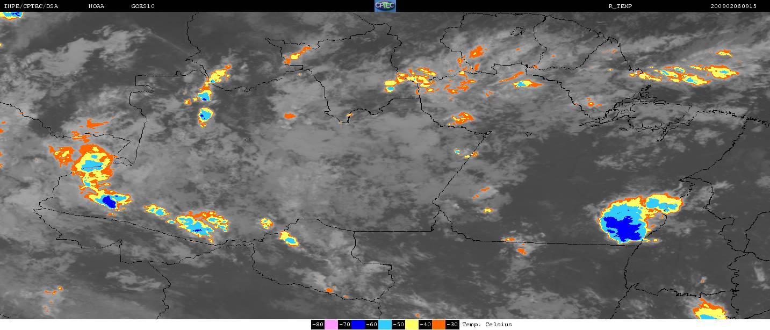Click the -60 legend label

pyautogui.click(x=371, y=325)
